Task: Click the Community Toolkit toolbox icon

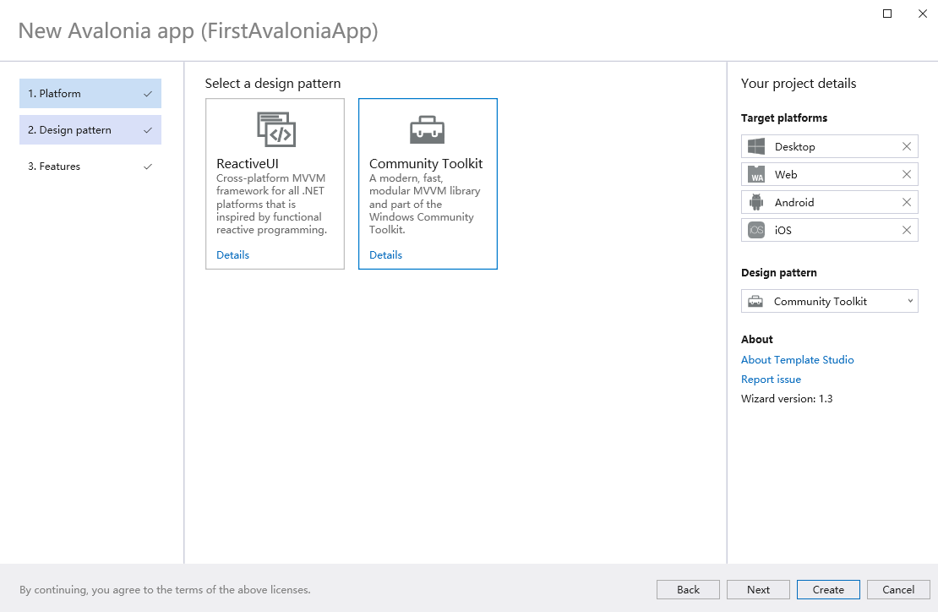Action: [x=427, y=129]
